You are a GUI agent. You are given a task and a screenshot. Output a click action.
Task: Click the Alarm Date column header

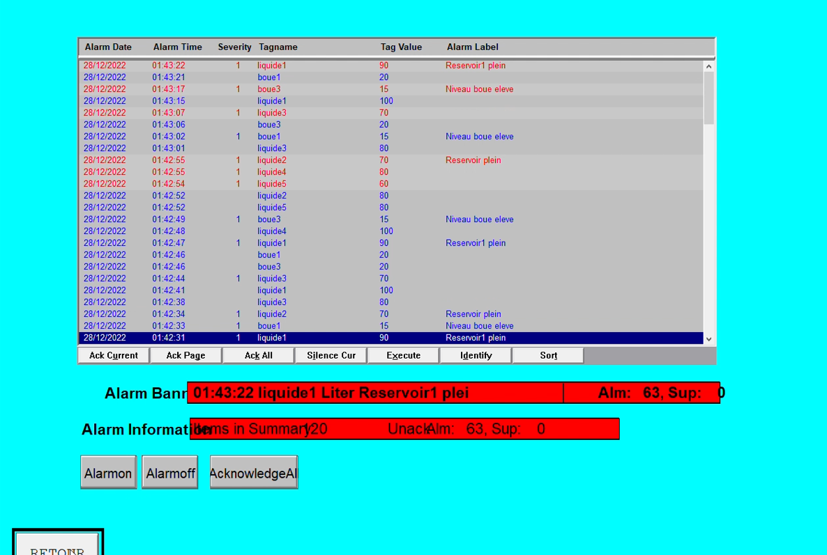pos(108,47)
